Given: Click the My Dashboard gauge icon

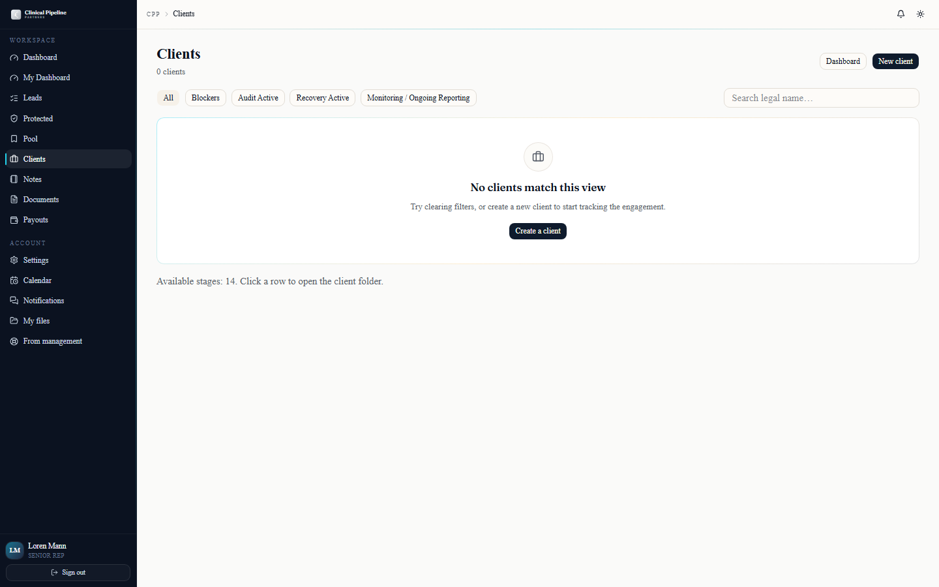Looking at the screenshot, I should [x=14, y=78].
